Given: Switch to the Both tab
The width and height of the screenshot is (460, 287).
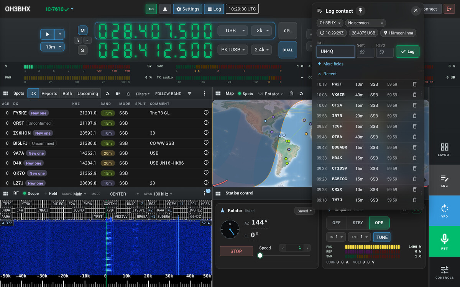Looking at the screenshot, I should 67,93.
